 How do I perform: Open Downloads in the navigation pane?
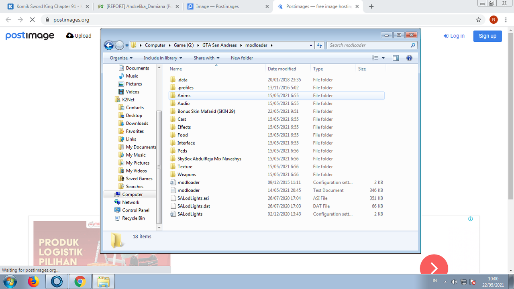click(137, 123)
